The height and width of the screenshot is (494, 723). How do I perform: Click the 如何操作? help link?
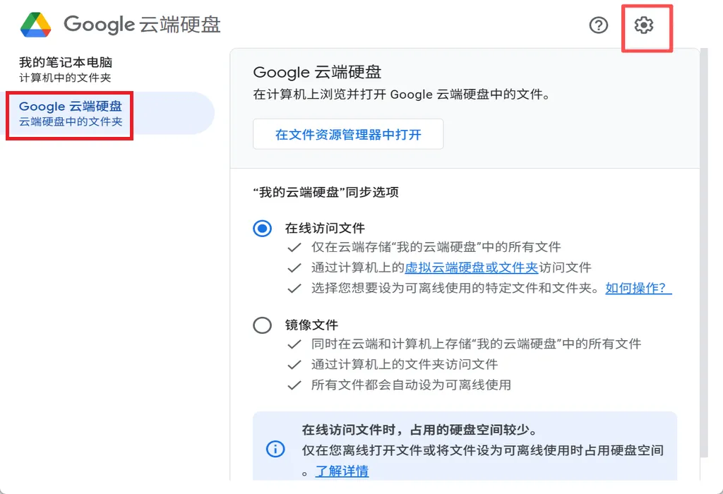click(638, 288)
